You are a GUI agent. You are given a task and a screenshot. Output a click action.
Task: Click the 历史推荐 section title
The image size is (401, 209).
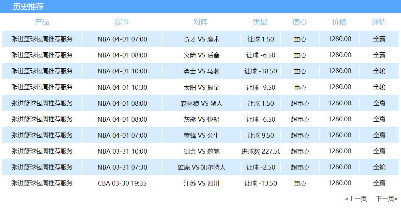click(x=28, y=6)
